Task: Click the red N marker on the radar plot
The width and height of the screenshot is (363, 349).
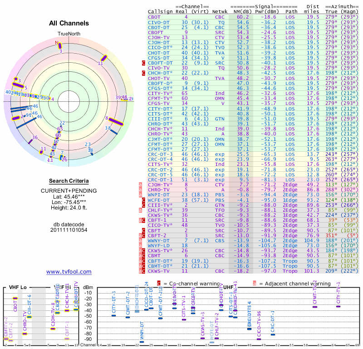Action: [x=57, y=44]
